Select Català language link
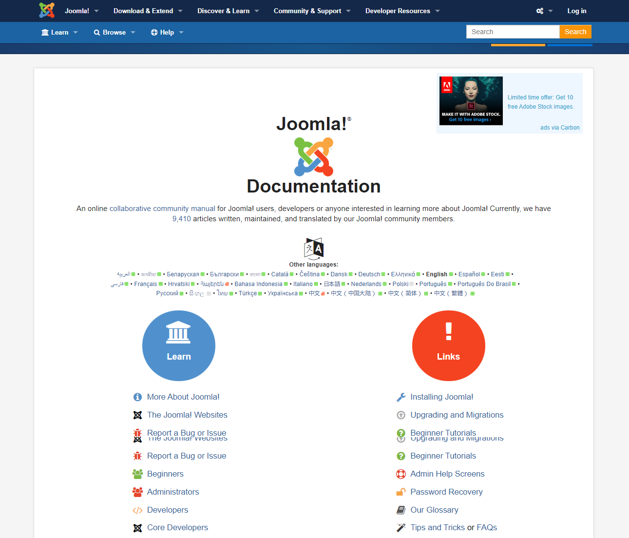Viewport: 629px width, 538px height. tap(280, 274)
